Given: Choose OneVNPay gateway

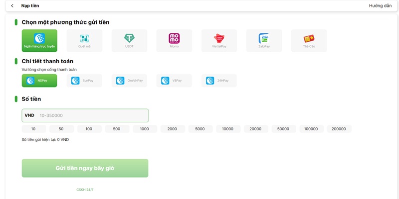Looking at the screenshot, I should (129, 81).
